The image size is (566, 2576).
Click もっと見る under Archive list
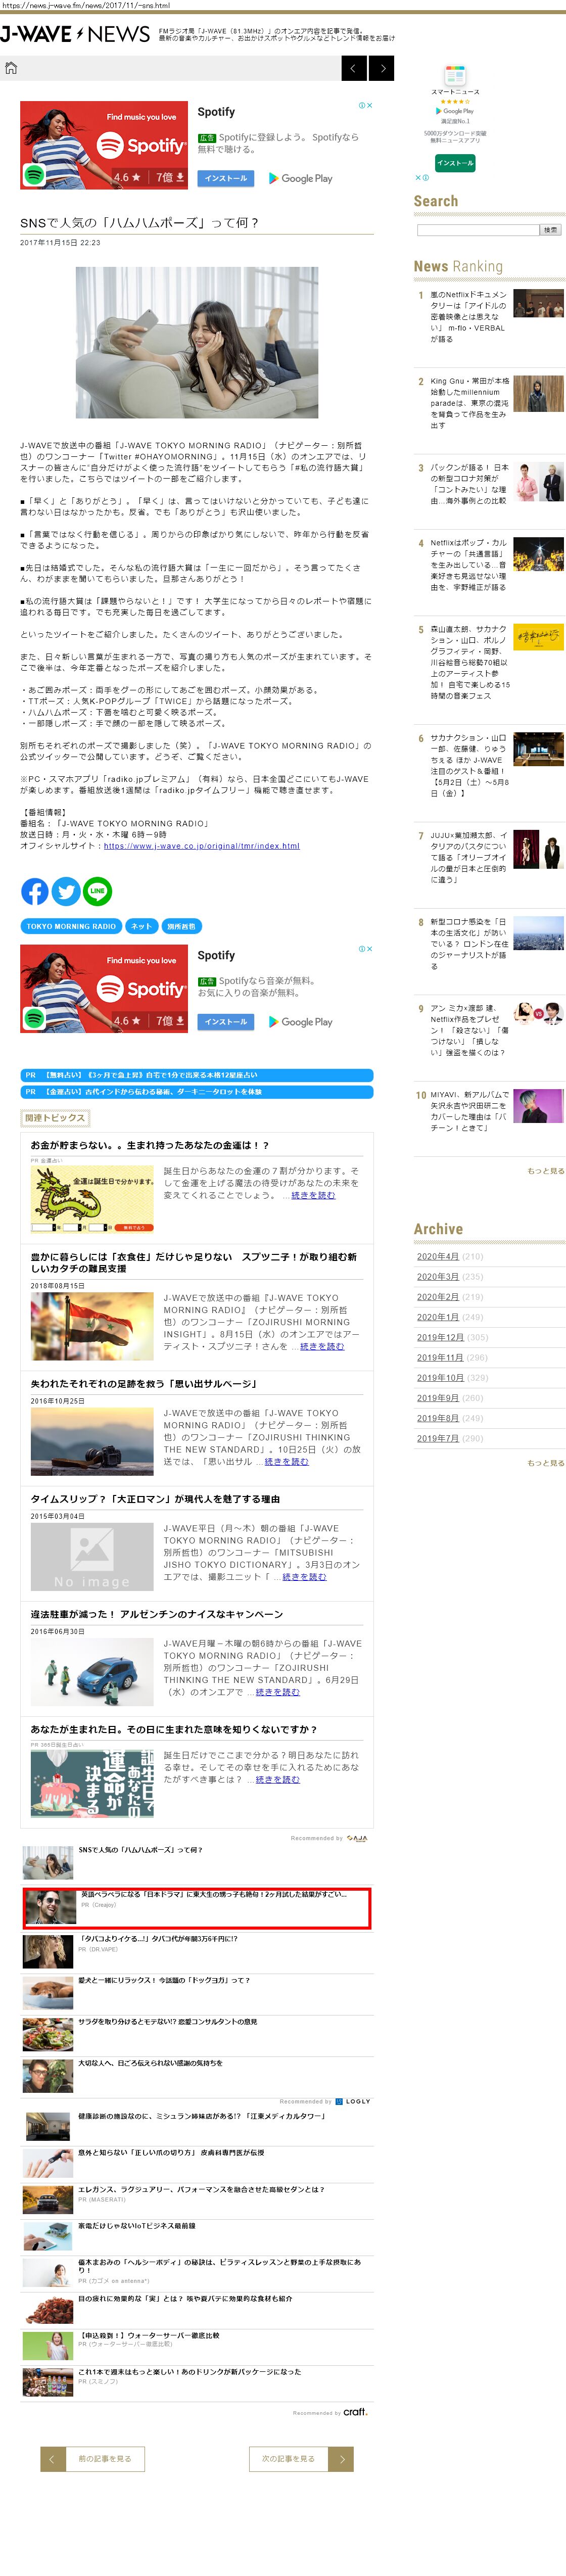pos(545,1463)
